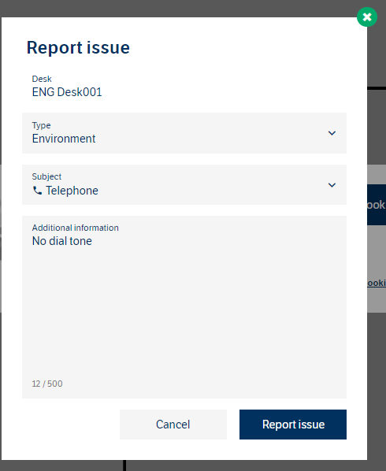Submit with the dark blue Report issue button
The image size is (386, 471).
[293, 425]
